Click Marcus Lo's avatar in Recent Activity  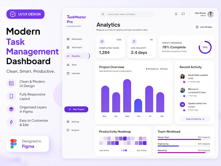(182, 90)
